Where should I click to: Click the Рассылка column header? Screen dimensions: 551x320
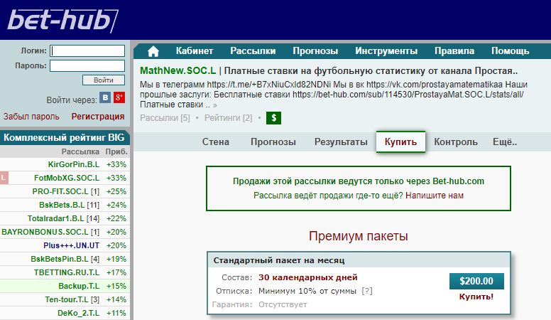click(x=80, y=151)
